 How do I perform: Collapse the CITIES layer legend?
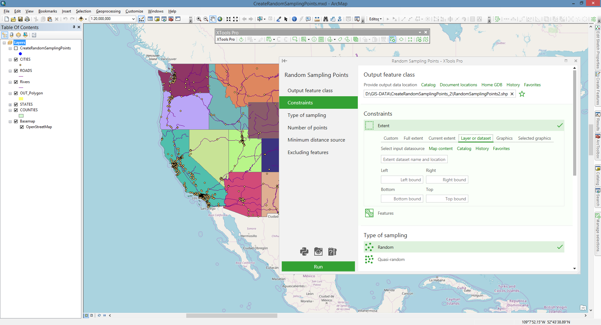coord(10,60)
